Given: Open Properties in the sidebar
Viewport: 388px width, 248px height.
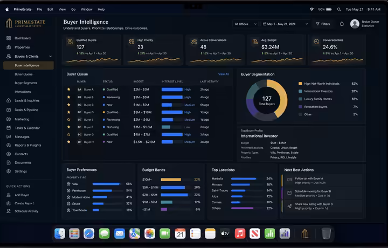Looking at the screenshot, I should (x=22, y=47).
